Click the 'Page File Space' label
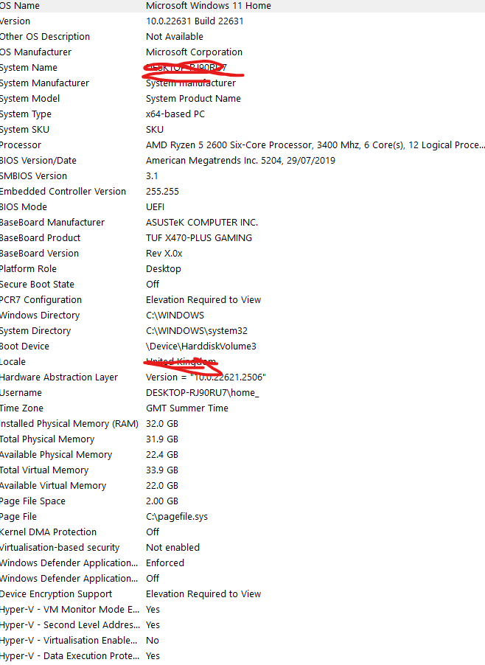Screen dimensions: 485x665 (x=32, y=501)
